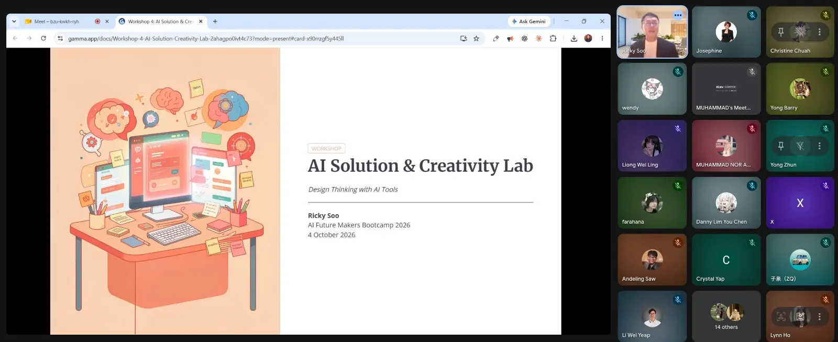Close the Workshop 4 AI Solution tab
The image size is (838, 342).
[201, 21]
